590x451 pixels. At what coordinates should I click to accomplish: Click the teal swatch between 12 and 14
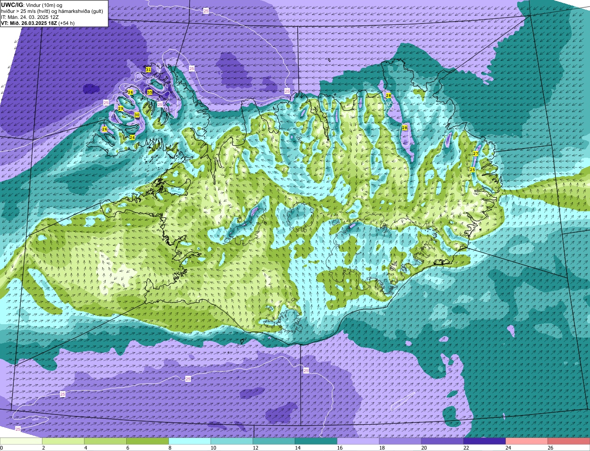coord(274,441)
